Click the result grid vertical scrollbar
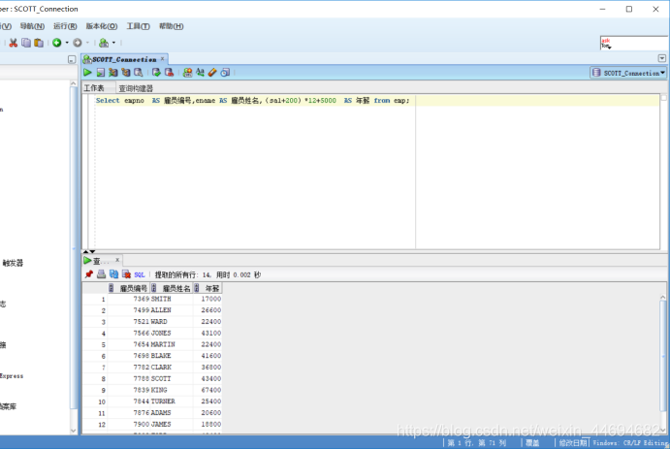The image size is (670, 449). (662, 357)
